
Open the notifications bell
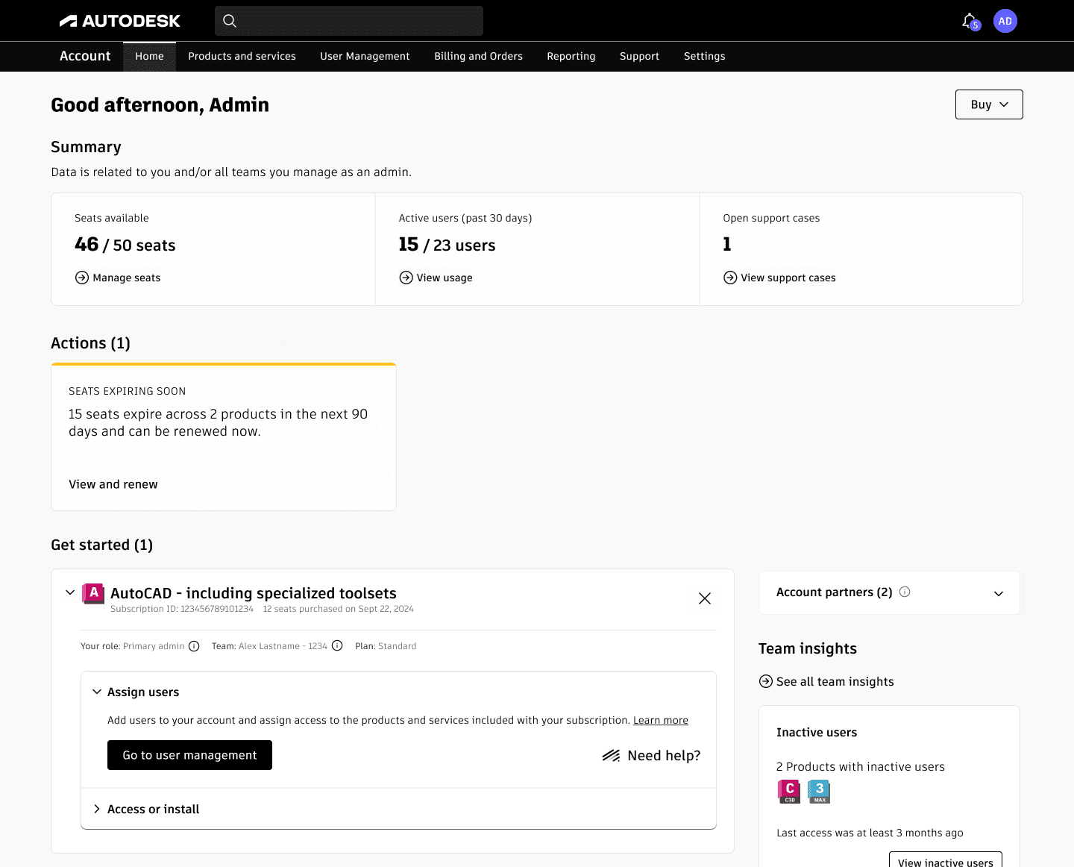[970, 21]
